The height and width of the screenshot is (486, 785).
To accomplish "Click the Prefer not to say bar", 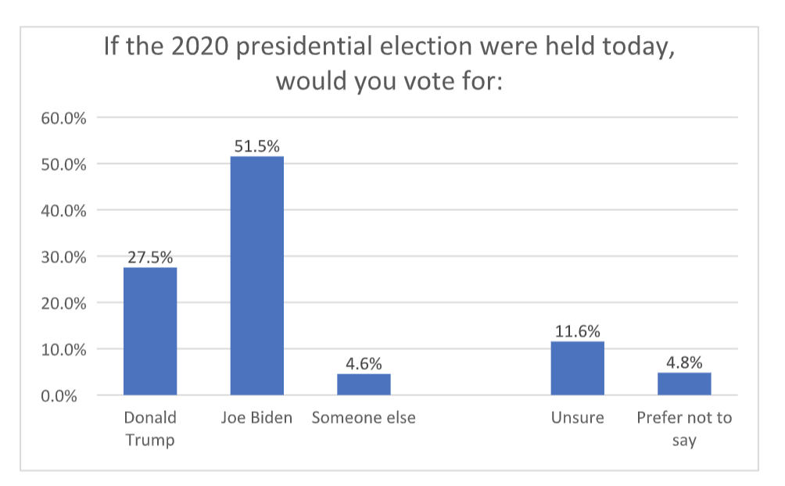I will (684, 384).
